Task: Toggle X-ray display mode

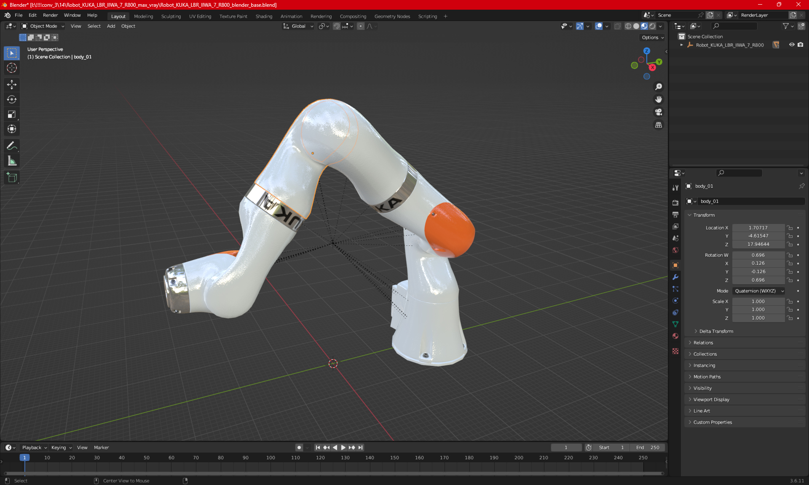Action: [617, 26]
